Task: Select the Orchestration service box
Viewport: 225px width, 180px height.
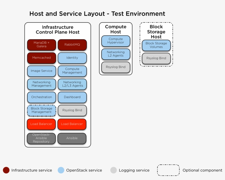Action: [x=41, y=97]
